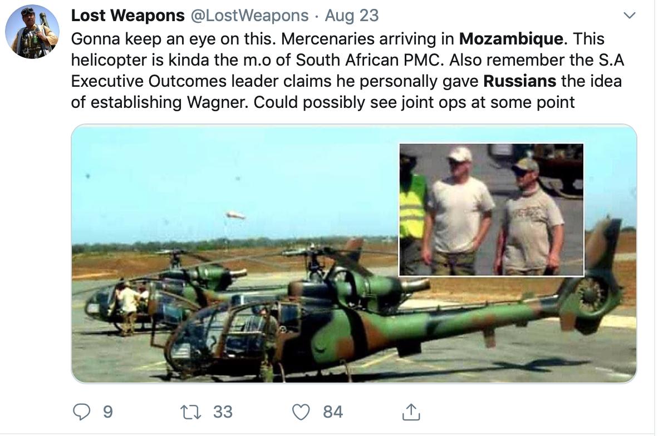Open the share upload icon
This screenshot has width=658, height=436.
[x=410, y=412]
